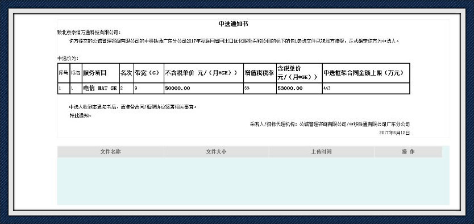Click the rank value under 名次
The width and height of the screenshot is (474, 224).
click(x=126, y=88)
